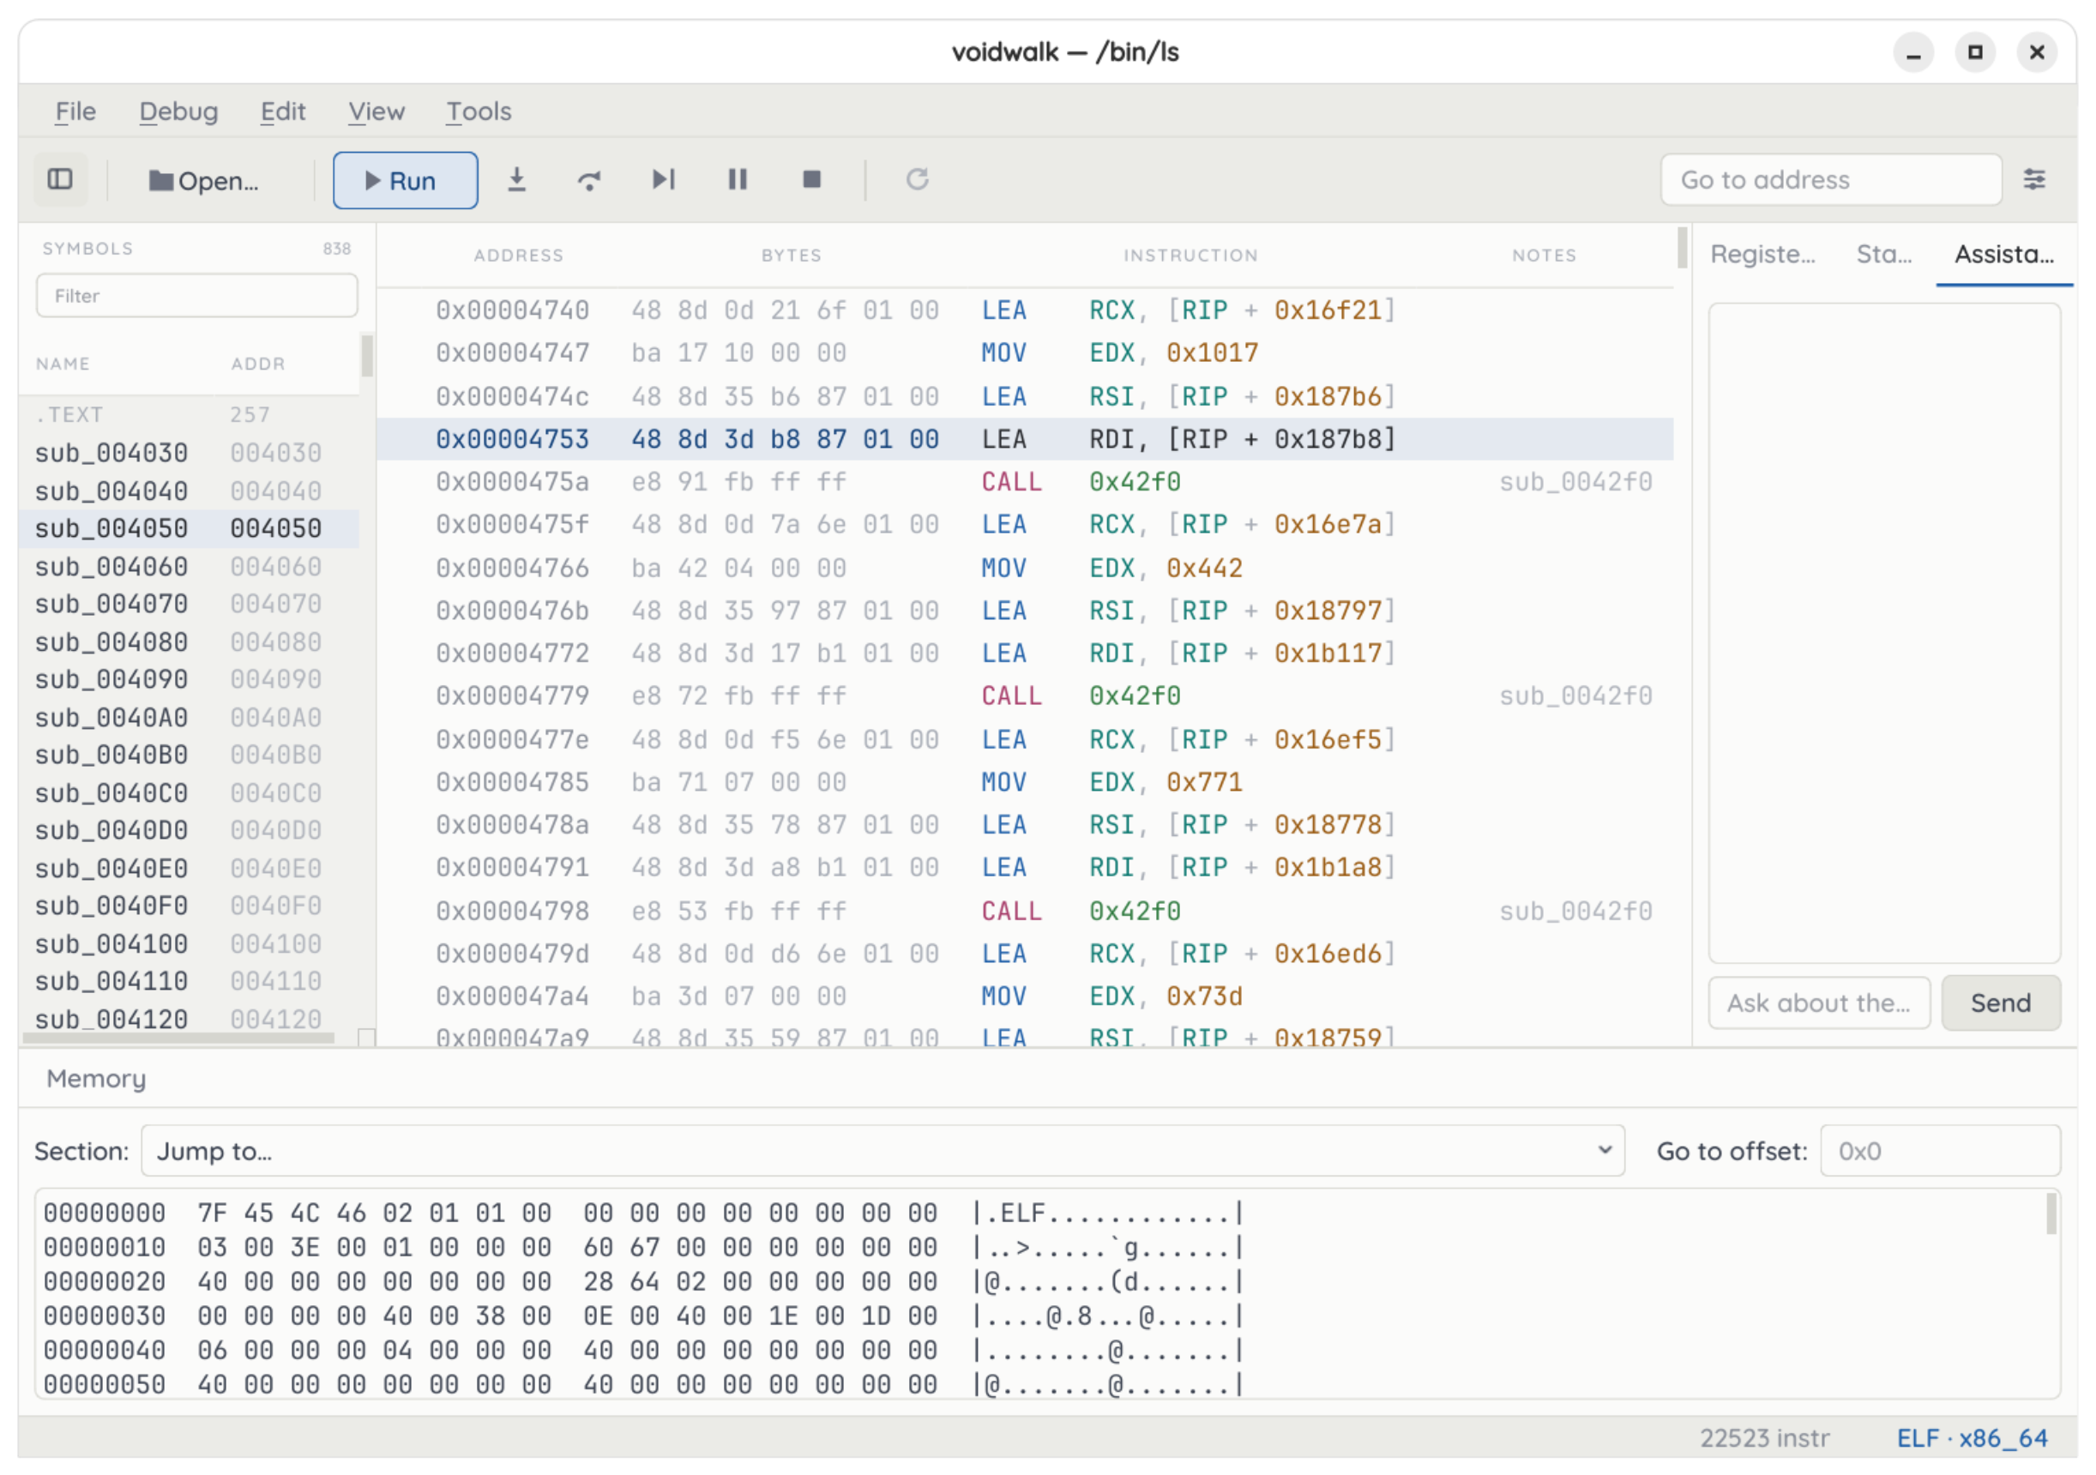Click the Step Into icon
The height and width of the screenshot is (1475, 2096).
click(516, 180)
